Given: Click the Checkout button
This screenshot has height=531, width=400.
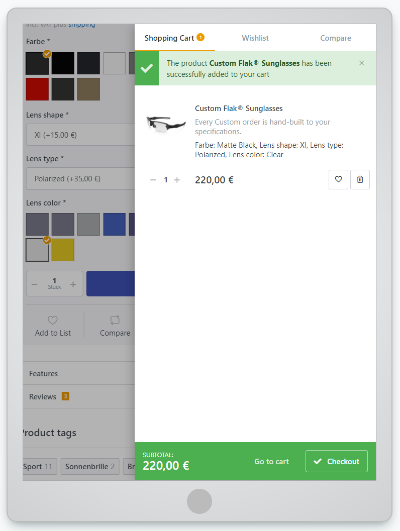Looking at the screenshot, I should pyautogui.click(x=336, y=461).
